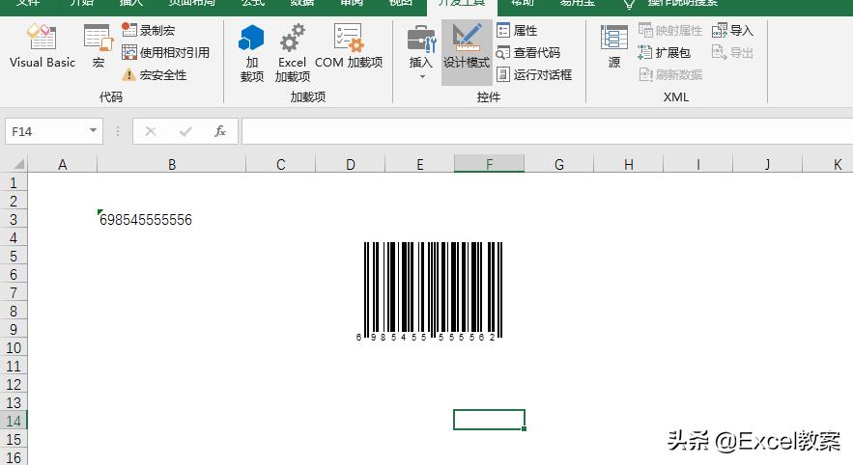Screen dimensions: 853x465
Task: Select row 1 header
Action: coord(14,183)
